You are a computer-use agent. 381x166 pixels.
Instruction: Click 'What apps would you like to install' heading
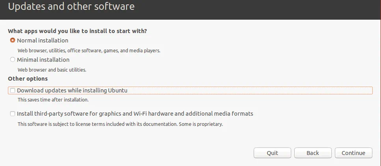coord(80,31)
